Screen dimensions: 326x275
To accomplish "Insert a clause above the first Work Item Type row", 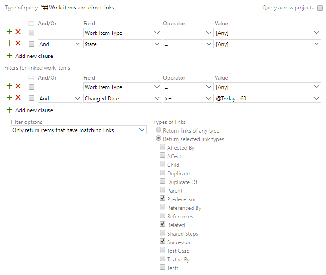I will [10, 32].
